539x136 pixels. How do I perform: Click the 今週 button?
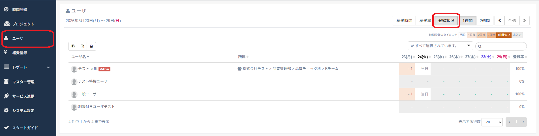[x=512, y=21]
